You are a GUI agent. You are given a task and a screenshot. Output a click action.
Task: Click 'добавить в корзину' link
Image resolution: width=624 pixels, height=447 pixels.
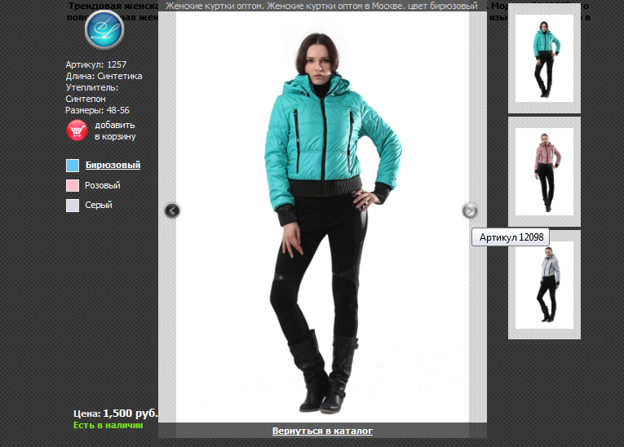[115, 131]
